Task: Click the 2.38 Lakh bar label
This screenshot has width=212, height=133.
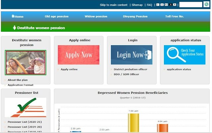Action: [x=76, y=129]
